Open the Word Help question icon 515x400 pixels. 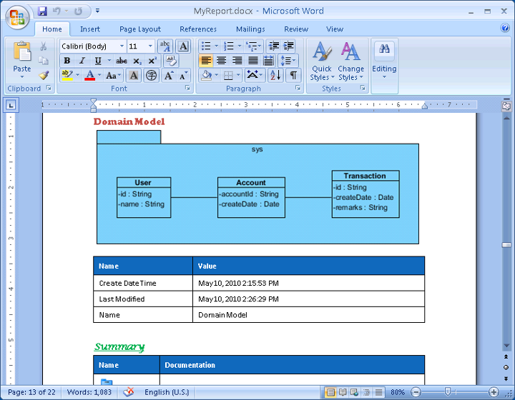click(505, 28)
